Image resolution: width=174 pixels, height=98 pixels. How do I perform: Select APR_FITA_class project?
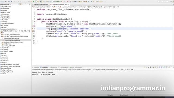[x=5, y=7]
